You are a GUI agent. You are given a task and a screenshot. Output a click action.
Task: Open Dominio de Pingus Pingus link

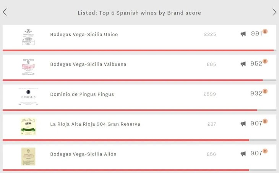[x=82, y=94]
